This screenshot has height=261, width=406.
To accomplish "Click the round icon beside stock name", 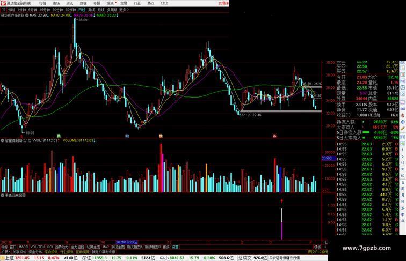I will click(x=27, y=16).
